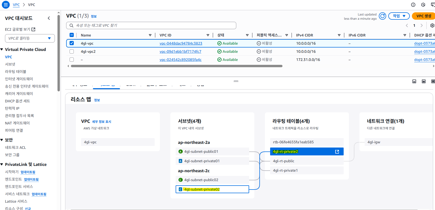
Task: Open 보안 그룹 in sidebar
Action: click(12, 155)
